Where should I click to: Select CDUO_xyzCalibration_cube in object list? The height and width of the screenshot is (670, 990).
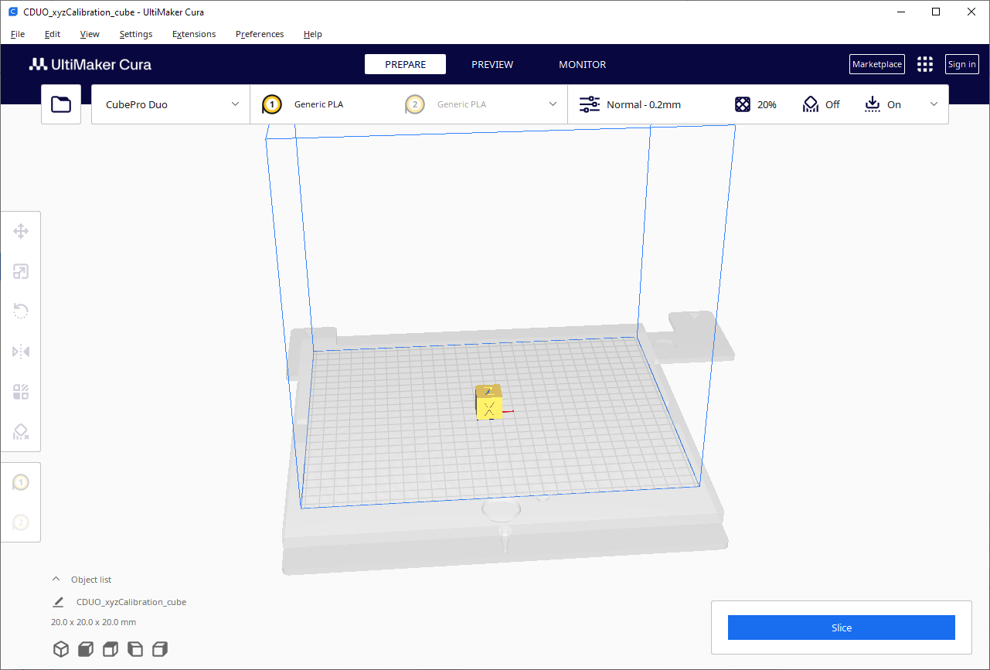[131, 602]
